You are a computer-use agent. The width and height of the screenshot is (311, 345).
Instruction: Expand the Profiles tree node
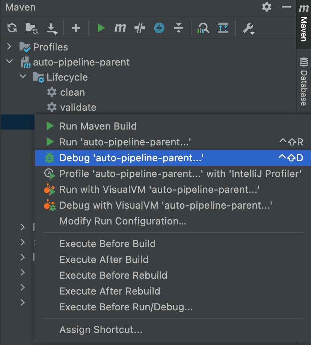[x=9, y=47]
